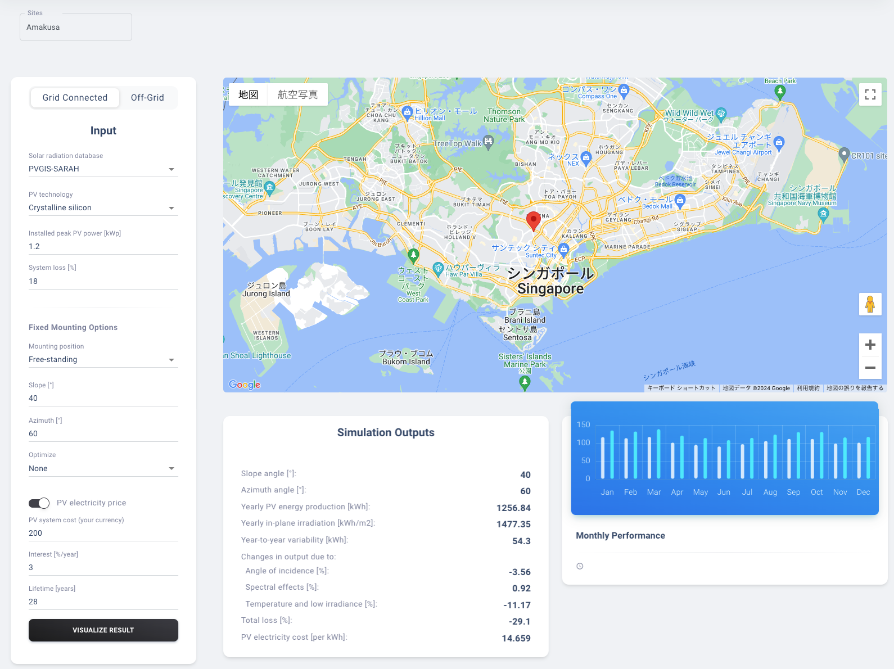Click the CR101 site grey pin
Viewport: 894px width, 669px height.
843,155
